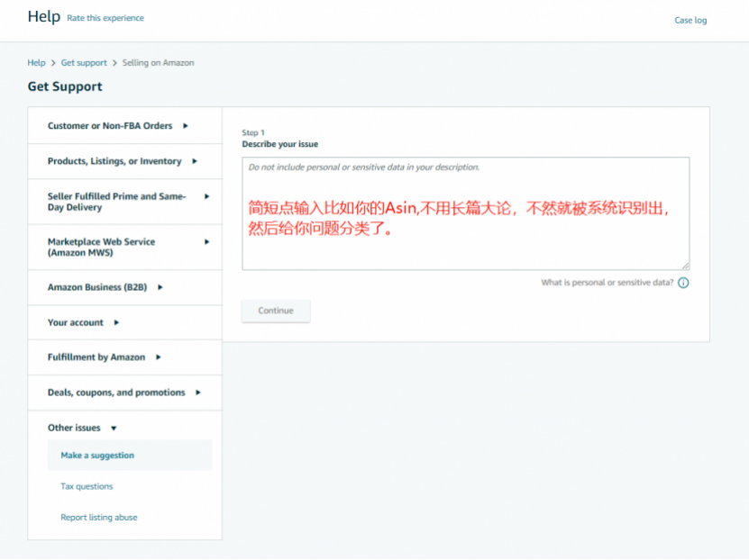This screenshot has width=749, height=560.
Task: Expand Amazon Business (B2B) arrow
Action: pyautogui.click(x=160, y=287)
